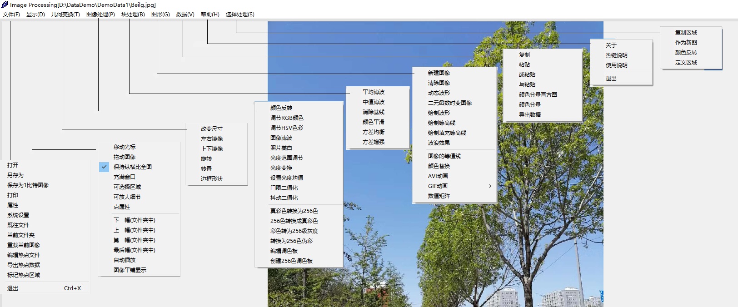Image resolution: width=738 pixels, height=307 pixels.
Task: Open the 块处理(B) menu
Action: [133, 14]
